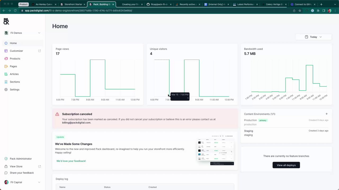Click the Created column header in Deploy log
Viewport: 339px width, 190px height.
click(x=152, y=187)
